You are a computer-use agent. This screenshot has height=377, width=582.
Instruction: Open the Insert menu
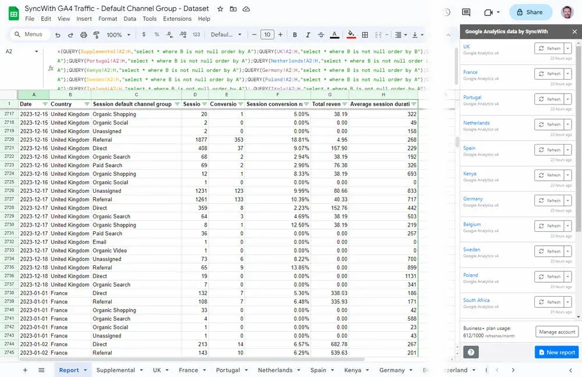point(84,19)
